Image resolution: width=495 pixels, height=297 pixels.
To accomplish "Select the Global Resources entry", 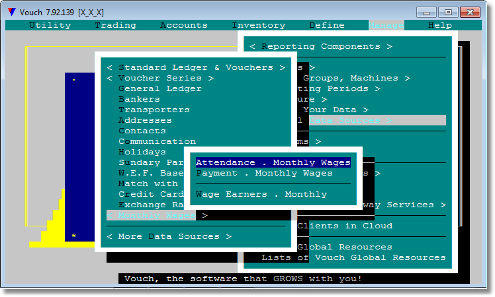I will tap(345, 247).
